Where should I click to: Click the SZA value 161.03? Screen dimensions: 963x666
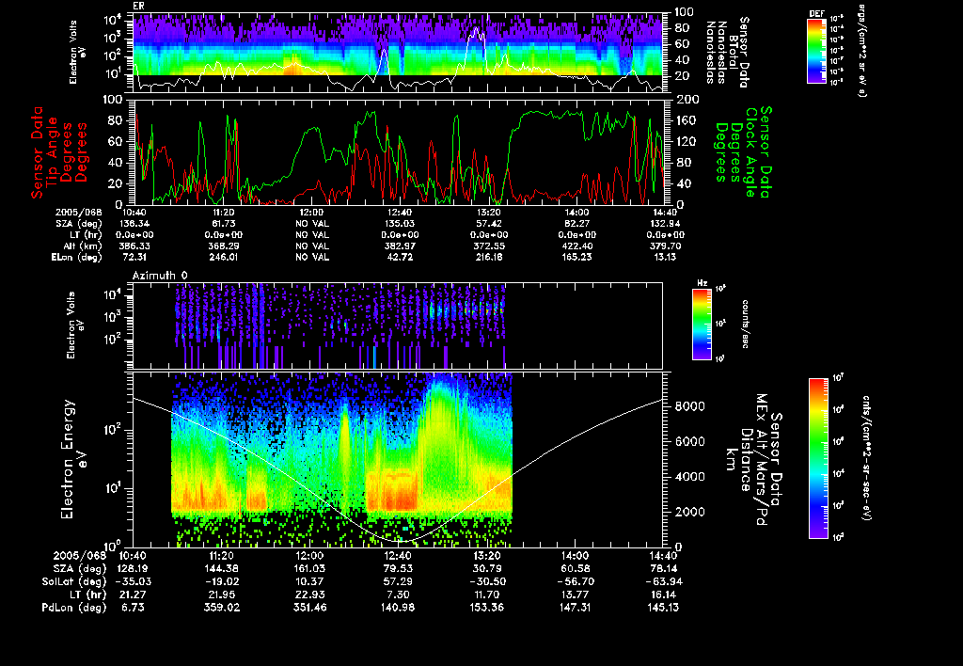pos(310,569)
